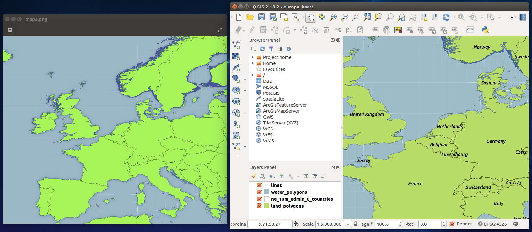Open dropdown next to New Shapefile Layer
The image size is (532, 232).
pyautogui.click(x=245, y=147)
